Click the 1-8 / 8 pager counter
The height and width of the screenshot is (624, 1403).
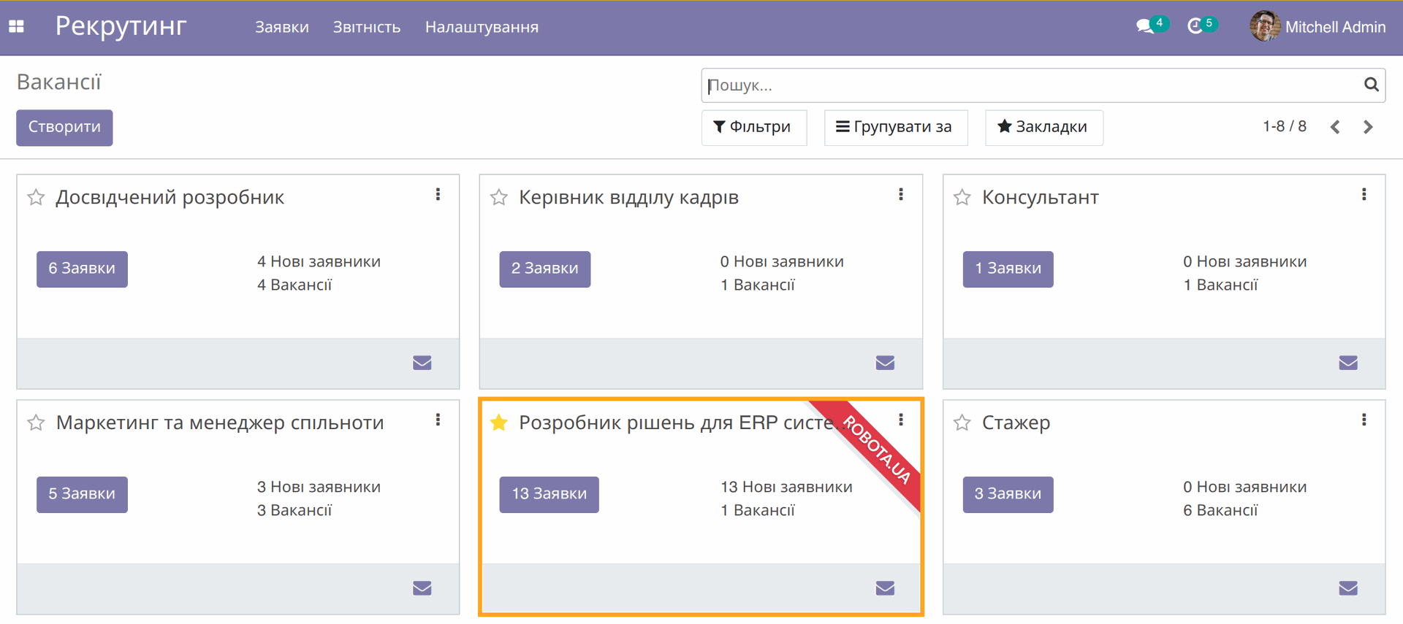click(x=1284, y=126)
